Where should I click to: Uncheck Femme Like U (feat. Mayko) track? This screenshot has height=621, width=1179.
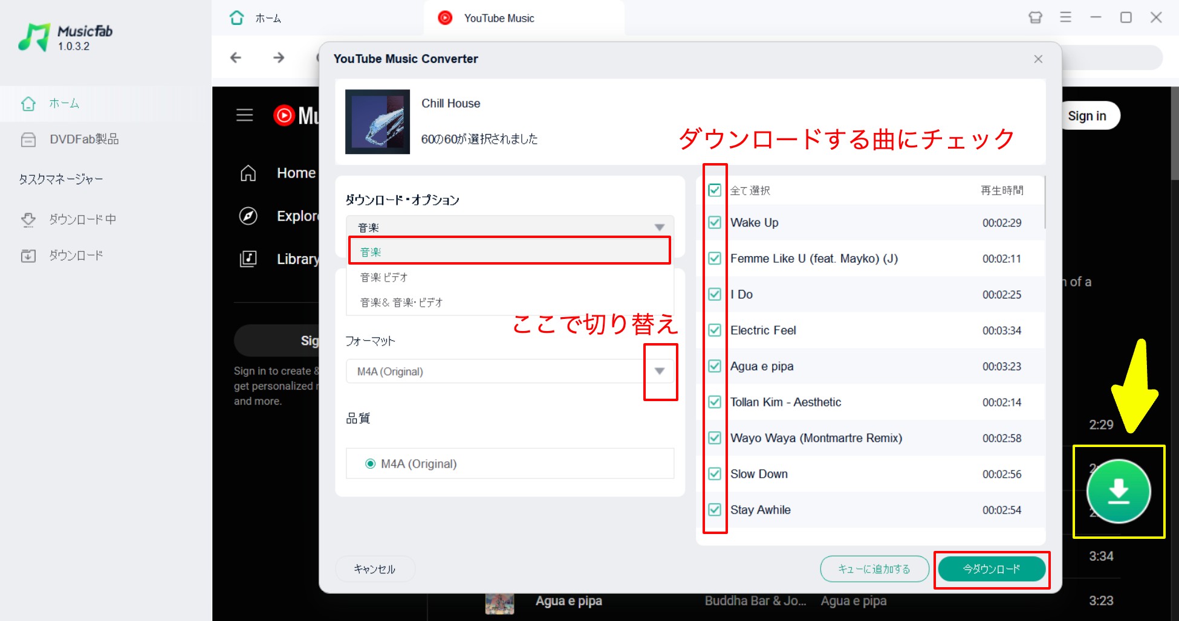(x=715, y=259)
